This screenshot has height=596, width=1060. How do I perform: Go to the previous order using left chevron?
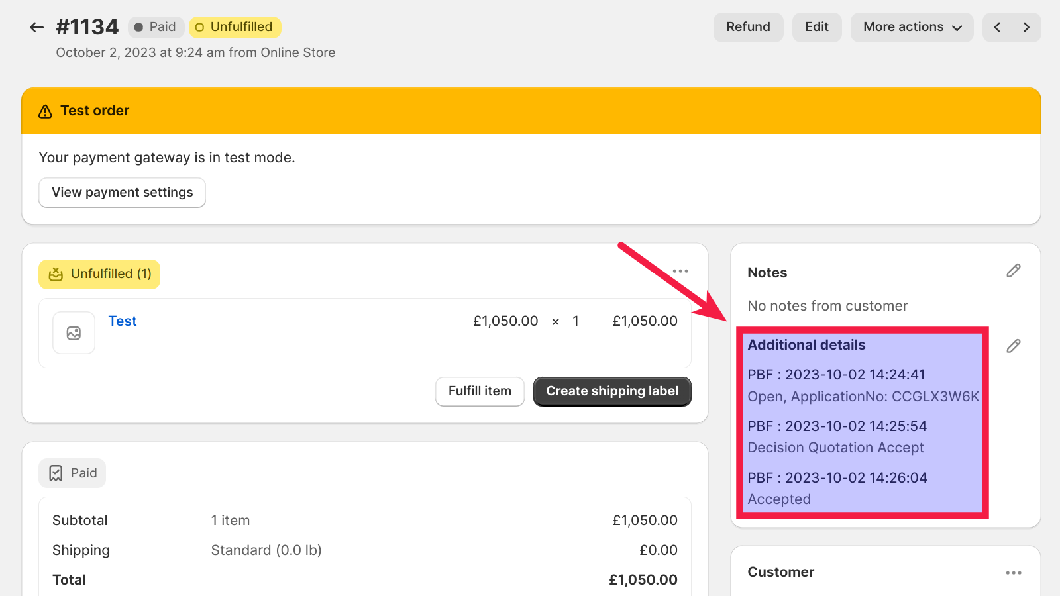(997, 27)
